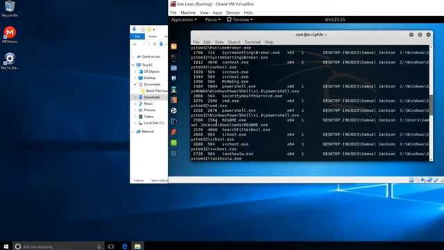The image size is (444, 250).
Task: Click SecurityHealthService.exe text in terminal
Action: [x=252, y=96]
